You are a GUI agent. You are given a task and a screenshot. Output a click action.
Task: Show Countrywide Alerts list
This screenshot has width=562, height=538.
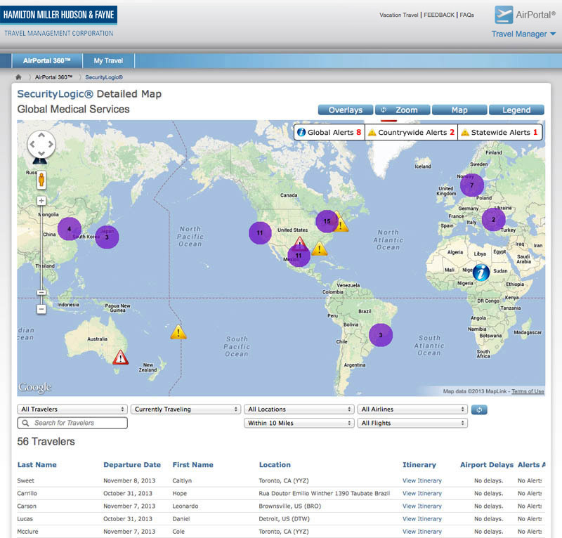click(412, 132)
